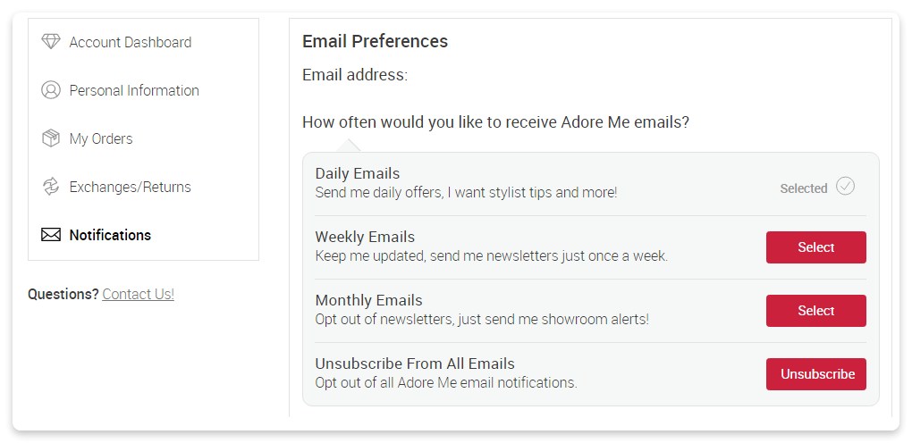Click the Daily Emails option title
The height and width of the screenshot is (443, 912).
point(358,173)
